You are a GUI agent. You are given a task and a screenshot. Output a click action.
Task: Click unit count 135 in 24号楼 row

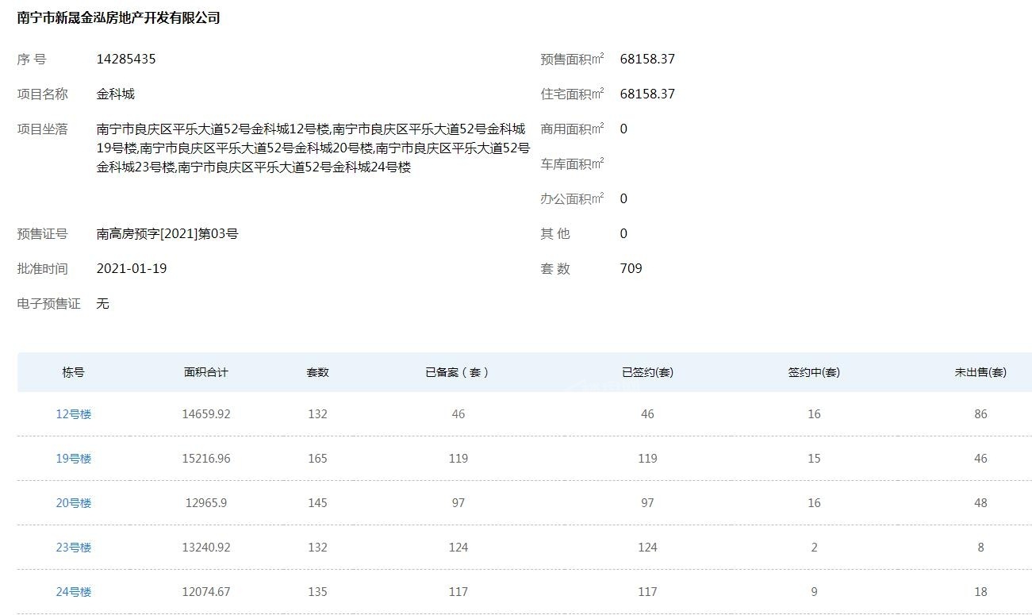tap(318, 592)
